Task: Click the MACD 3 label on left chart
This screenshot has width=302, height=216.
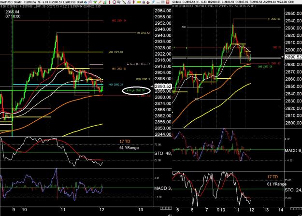Action: pos(163,188)
